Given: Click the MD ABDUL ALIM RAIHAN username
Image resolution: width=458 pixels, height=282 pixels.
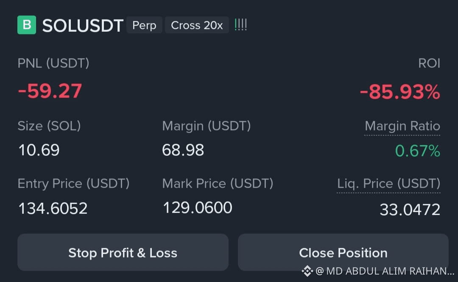Looking at the screenshot, I should (x=390, y=271).
